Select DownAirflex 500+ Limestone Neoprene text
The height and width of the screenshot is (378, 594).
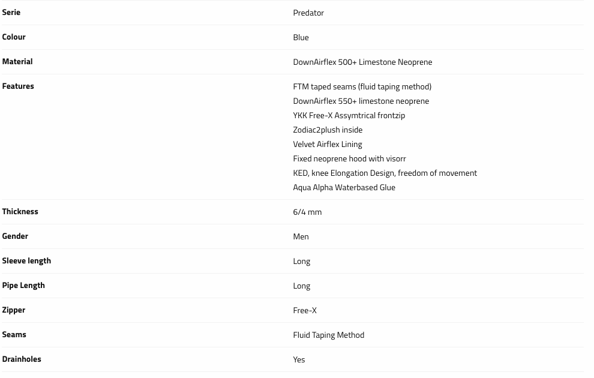click(x=362, y=62)
